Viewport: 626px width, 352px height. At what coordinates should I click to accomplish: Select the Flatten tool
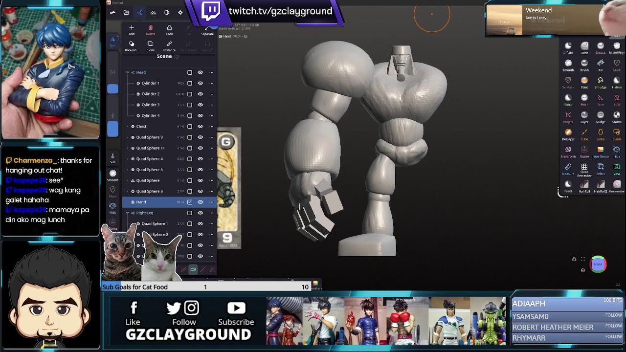[x=617, y=82]
